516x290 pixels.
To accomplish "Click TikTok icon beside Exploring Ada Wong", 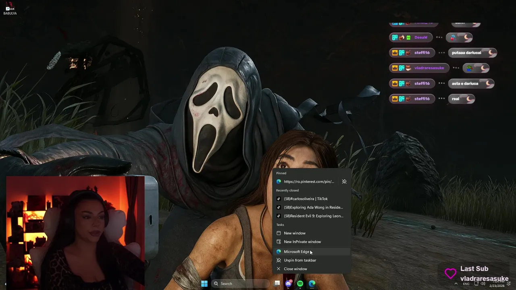I will click(x=279, y=207).
